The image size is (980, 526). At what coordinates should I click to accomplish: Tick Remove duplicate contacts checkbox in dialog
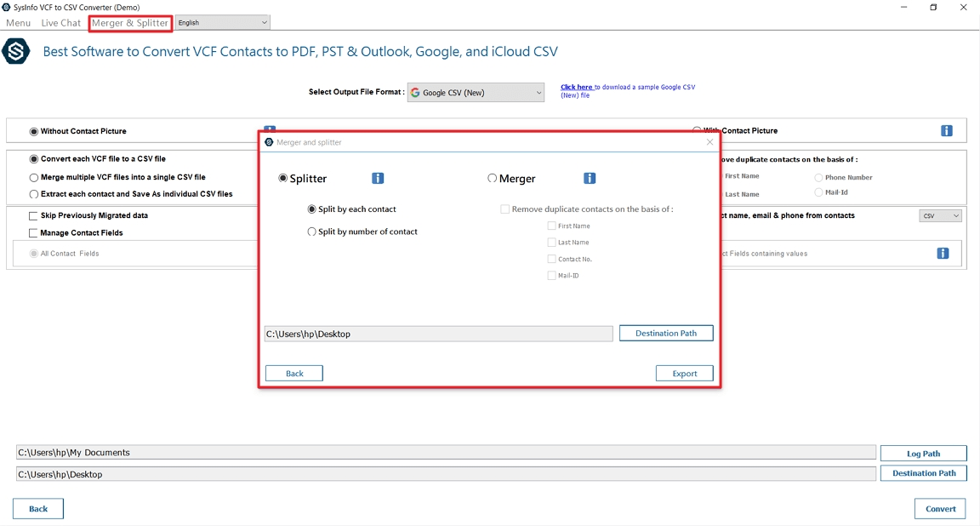tap(504, 209)
